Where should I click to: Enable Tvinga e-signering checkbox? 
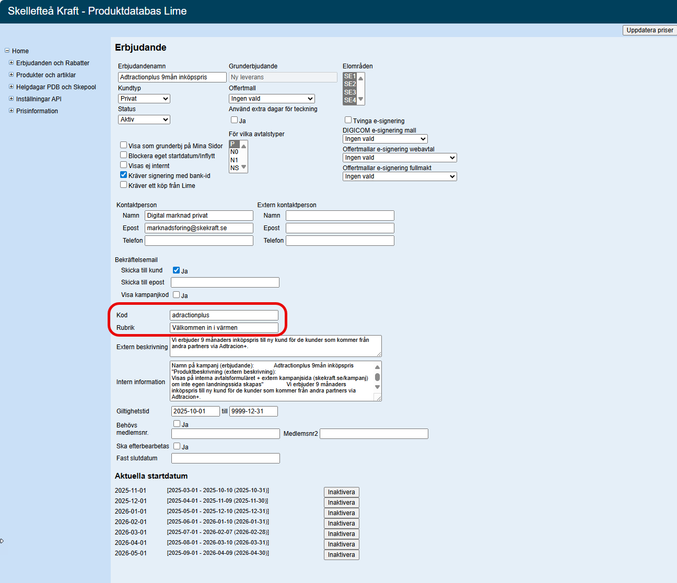pos(348,120)
